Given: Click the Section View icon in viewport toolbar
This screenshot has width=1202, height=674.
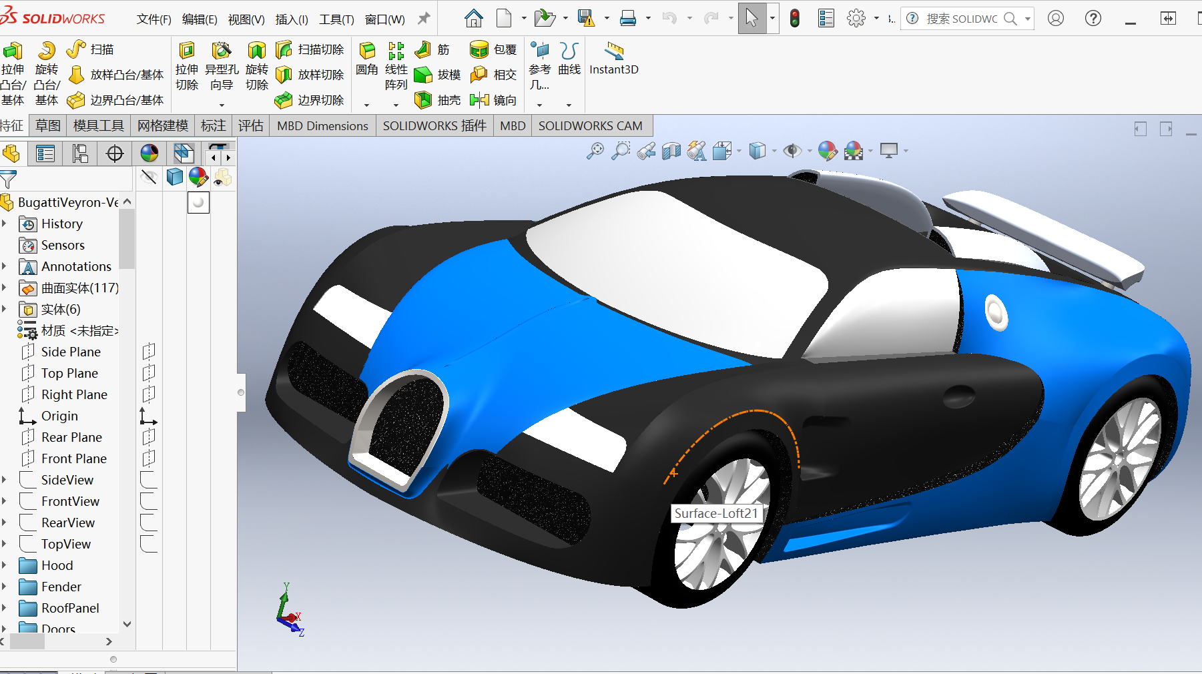Looking at the screenshot, I should coord(671,151).
